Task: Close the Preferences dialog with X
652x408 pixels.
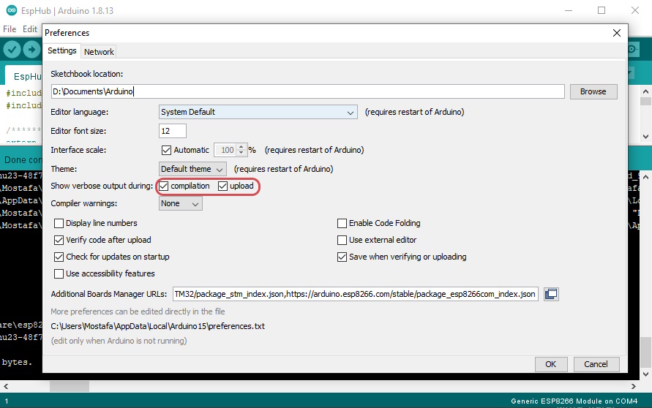Action: point(617,33)
